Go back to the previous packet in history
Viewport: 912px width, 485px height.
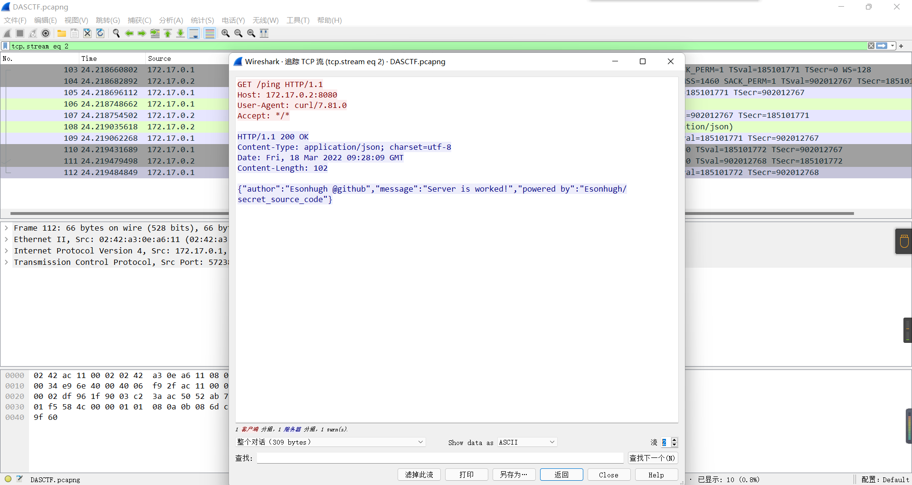(129, 33)
